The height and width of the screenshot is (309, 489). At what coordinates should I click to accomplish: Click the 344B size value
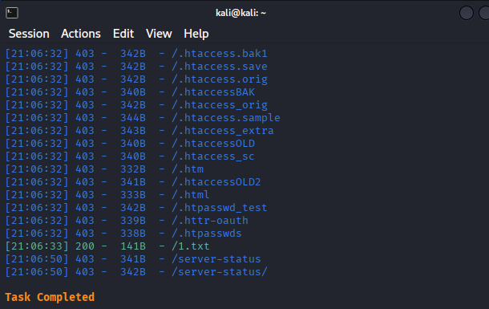[133, 118]
